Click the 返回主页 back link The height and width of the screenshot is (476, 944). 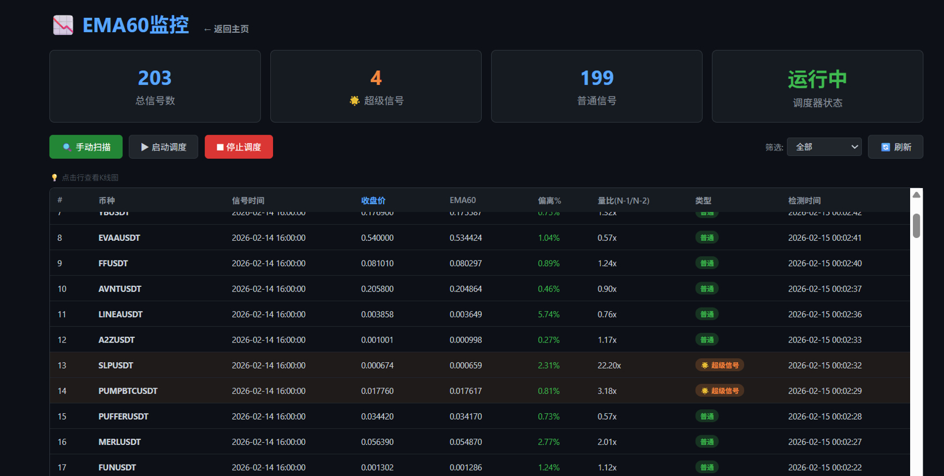(x=227, y=29)
